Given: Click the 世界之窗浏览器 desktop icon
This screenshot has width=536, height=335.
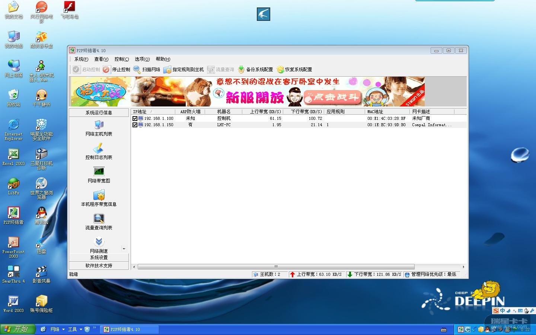Looking at the screenshot, I should click(x=41, y=188).
